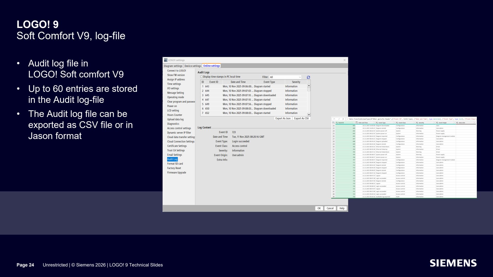493x277 pixels.
Task: Click the text type icon of the Event Origin column
Action: [x=437, y=123]
